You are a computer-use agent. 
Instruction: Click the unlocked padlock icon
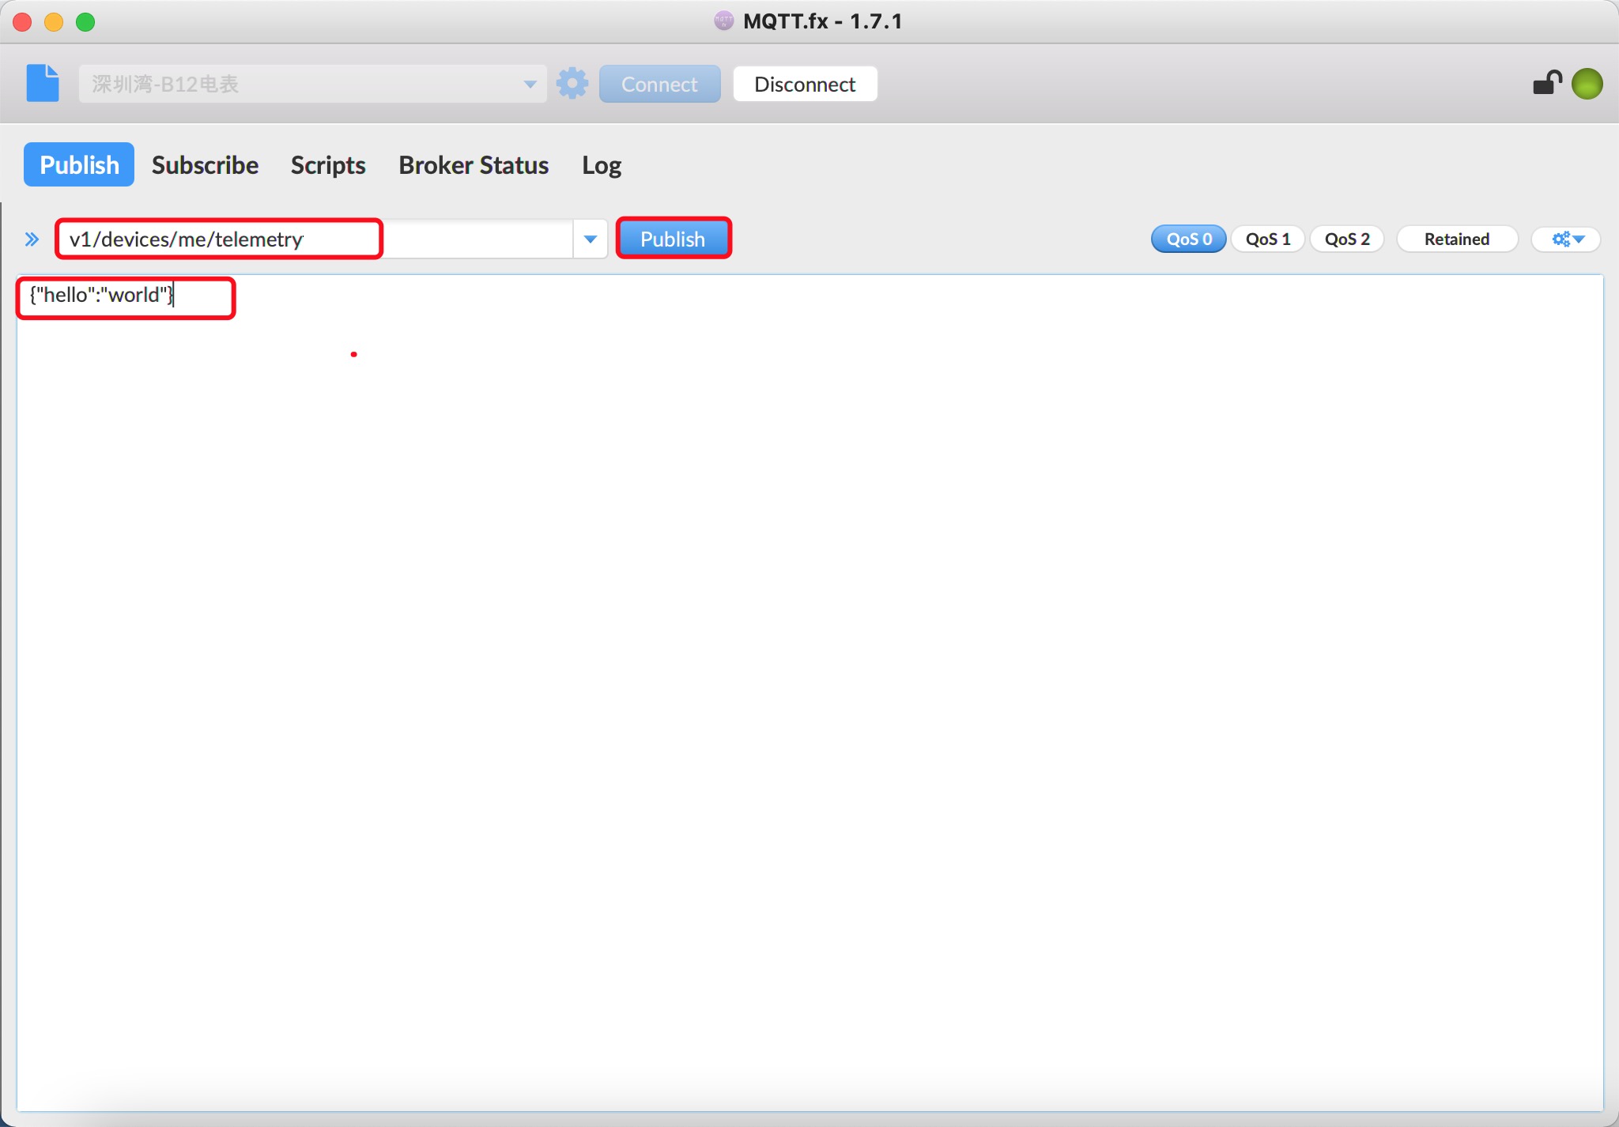pyautogui.click(x=1547, y=82)
